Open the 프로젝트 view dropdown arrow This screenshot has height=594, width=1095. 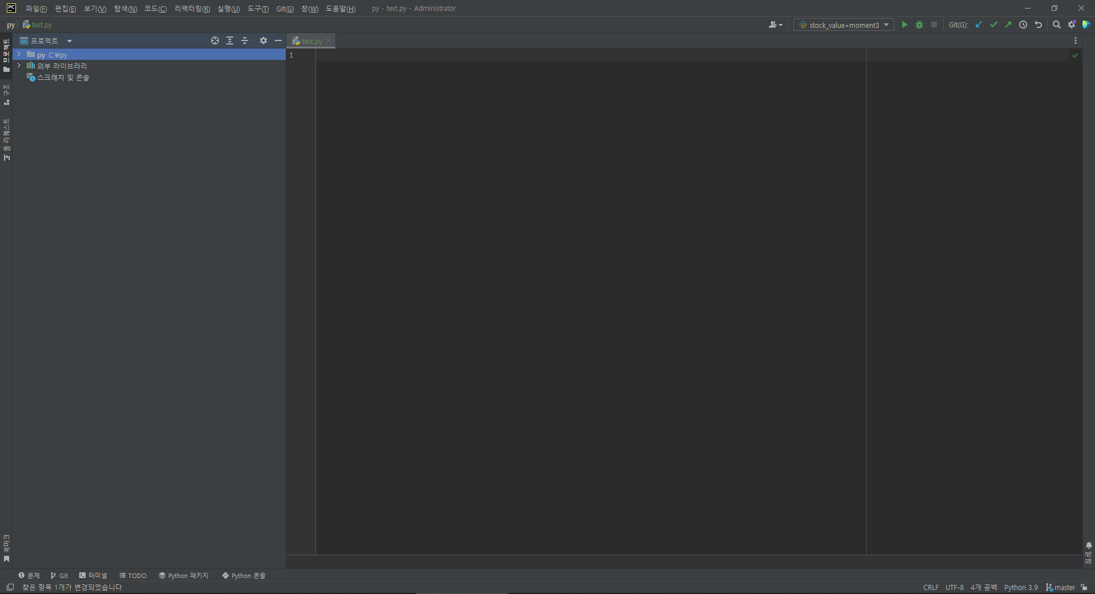click(x=70, y=41)
